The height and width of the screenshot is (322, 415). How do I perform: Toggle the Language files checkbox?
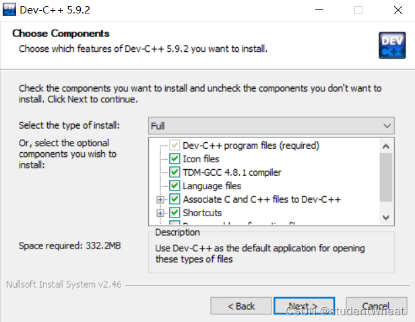tap(174, 186)
